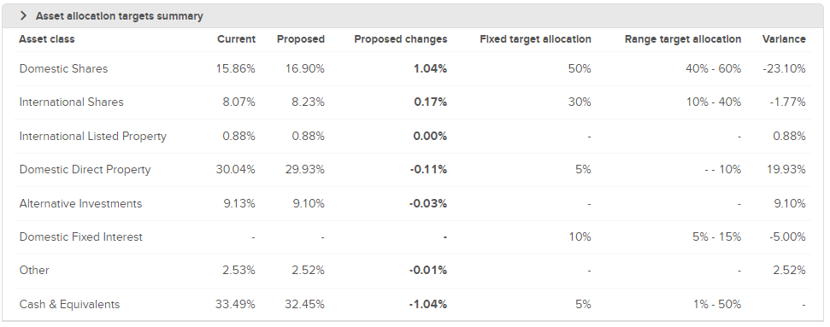Click the Variance column header
Image resolution: width=830 pixels, height=327 pixels.
click(x=784, y=39)
